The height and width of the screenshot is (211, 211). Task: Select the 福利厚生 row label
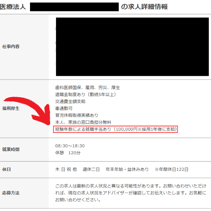(11, 108)
